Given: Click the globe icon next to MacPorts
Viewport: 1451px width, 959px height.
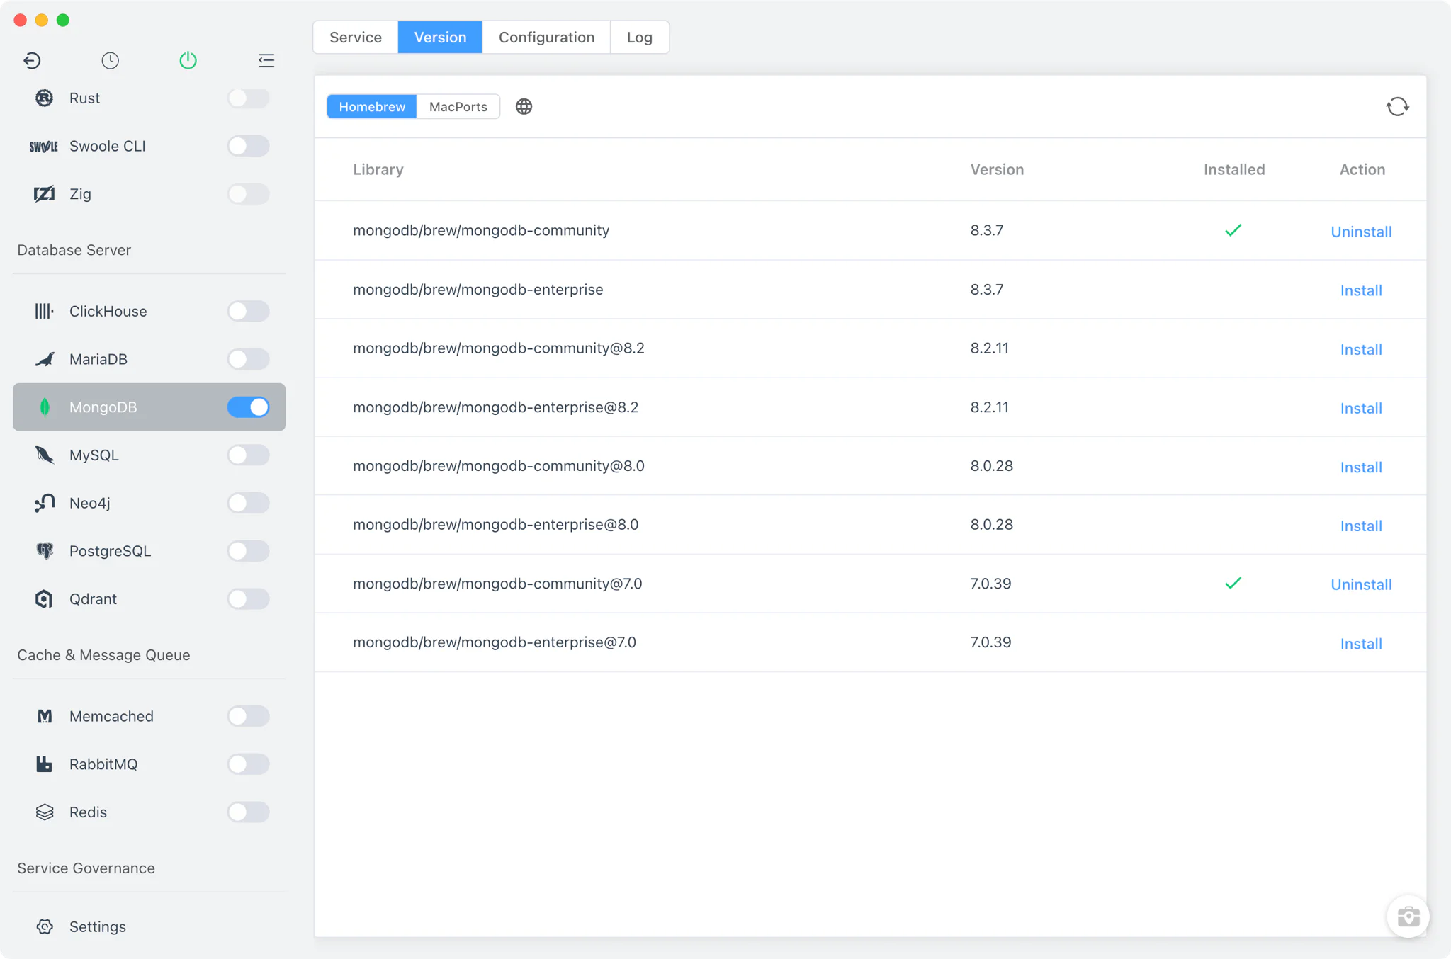Looking at the screenshot, I should tap(524, 106).
